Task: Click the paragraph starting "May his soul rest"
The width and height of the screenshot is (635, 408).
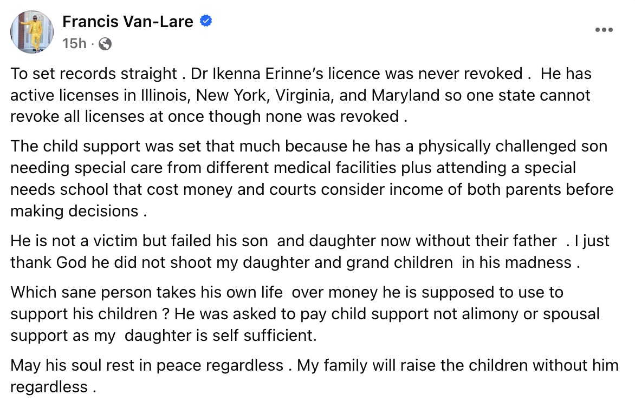Action: coord(314,376)
